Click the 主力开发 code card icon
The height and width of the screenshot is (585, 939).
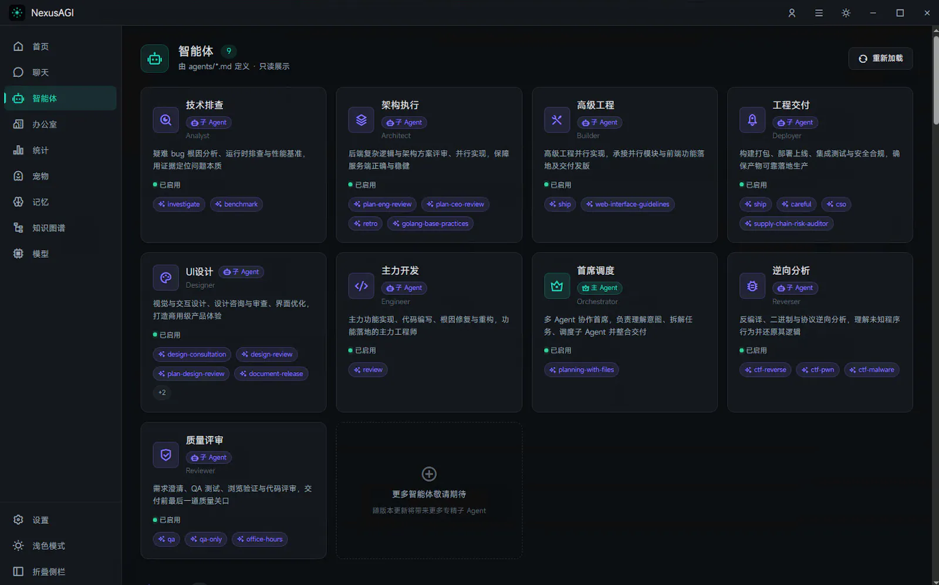(362, 286)
